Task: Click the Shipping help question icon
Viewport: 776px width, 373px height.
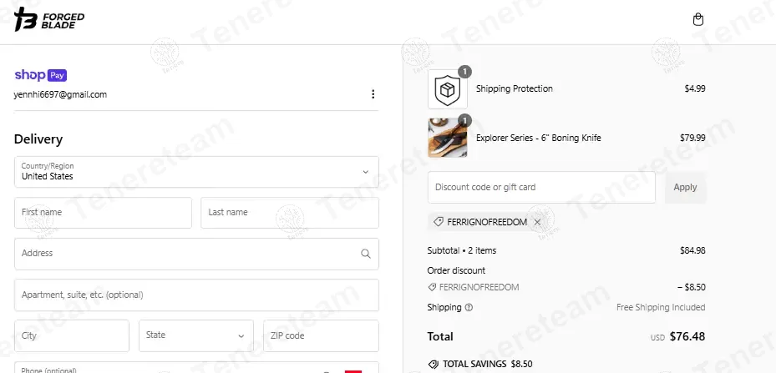Action: coord(469,307)
